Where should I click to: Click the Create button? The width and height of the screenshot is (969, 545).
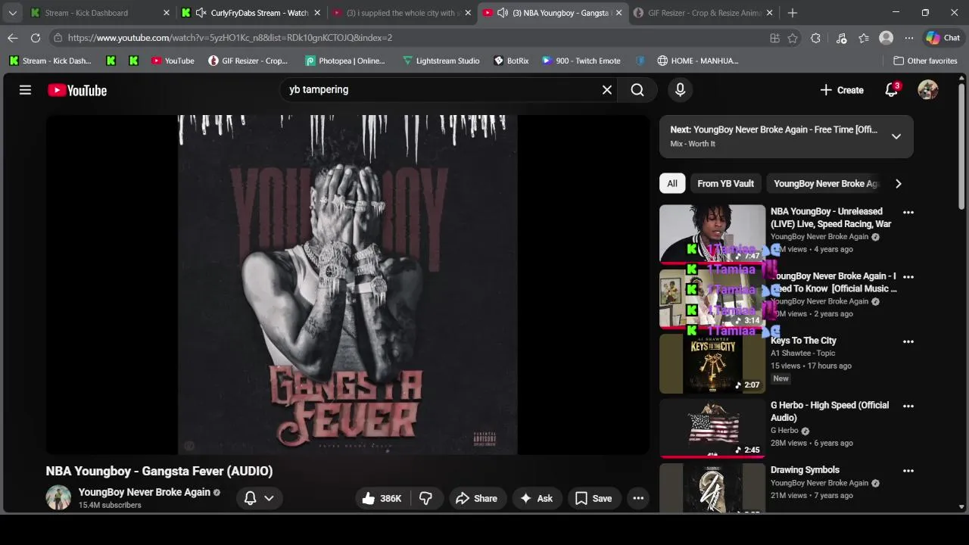tap(842, 90)
